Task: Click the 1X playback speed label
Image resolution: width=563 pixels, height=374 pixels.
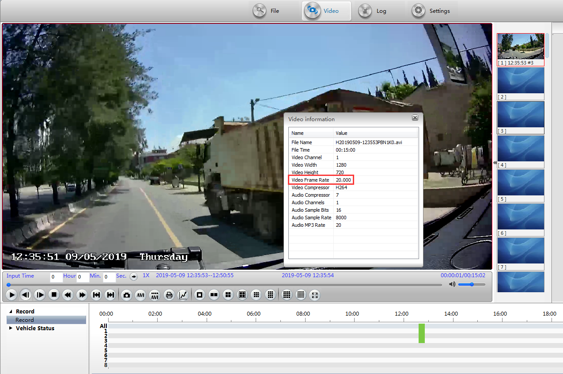Action: pyautogui.click(x=146, y=275)
